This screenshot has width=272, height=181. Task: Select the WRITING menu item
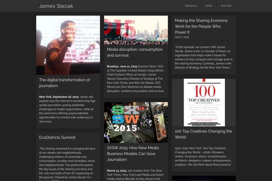pos(226,6)
